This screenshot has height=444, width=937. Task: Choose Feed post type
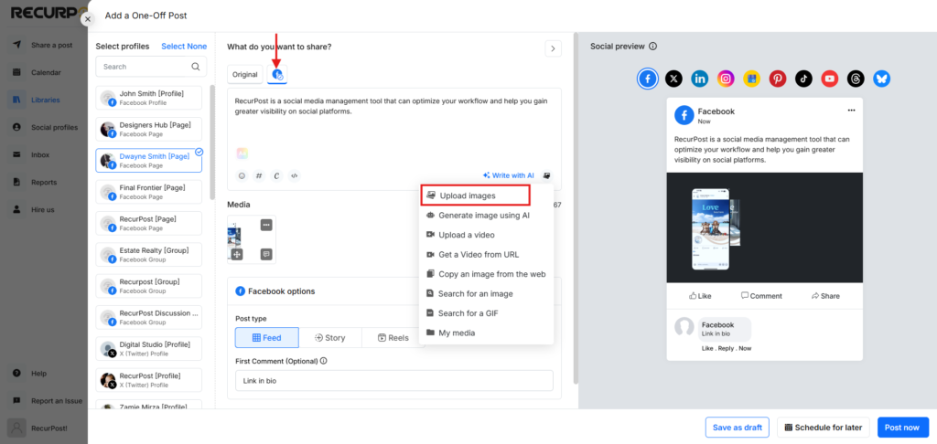pos(266,338)
